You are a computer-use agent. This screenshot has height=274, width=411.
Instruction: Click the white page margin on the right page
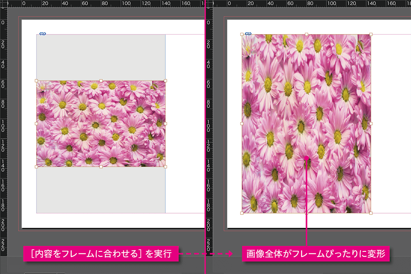pos(388,123)
